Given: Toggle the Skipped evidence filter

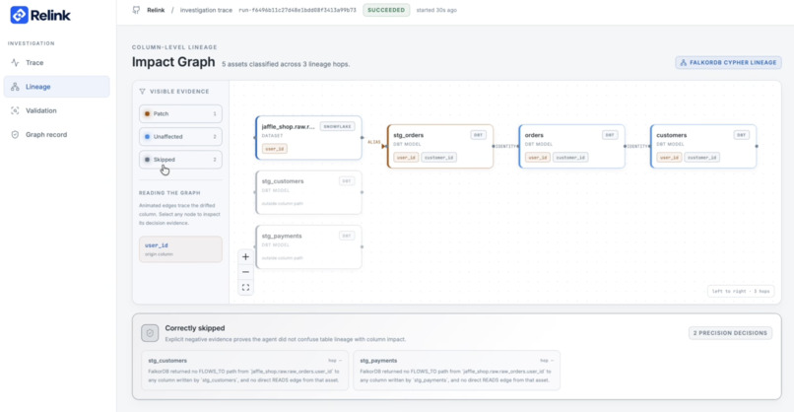Looking at the screenshot, I should click(x=180, y=159).
